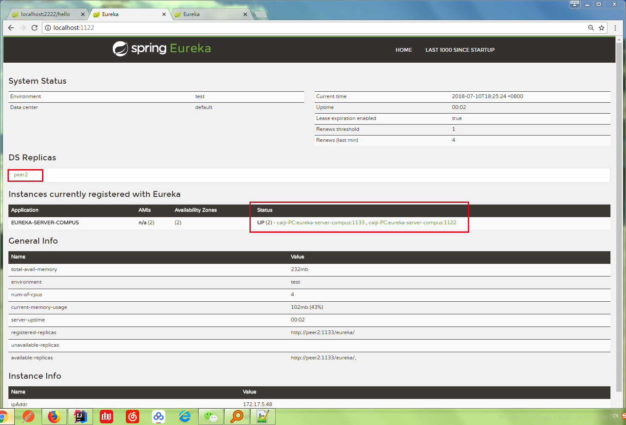The image size is (626, 425).
Task: Open Baidu Netdisk from the taskbar
Action: [x=159, y=417]
